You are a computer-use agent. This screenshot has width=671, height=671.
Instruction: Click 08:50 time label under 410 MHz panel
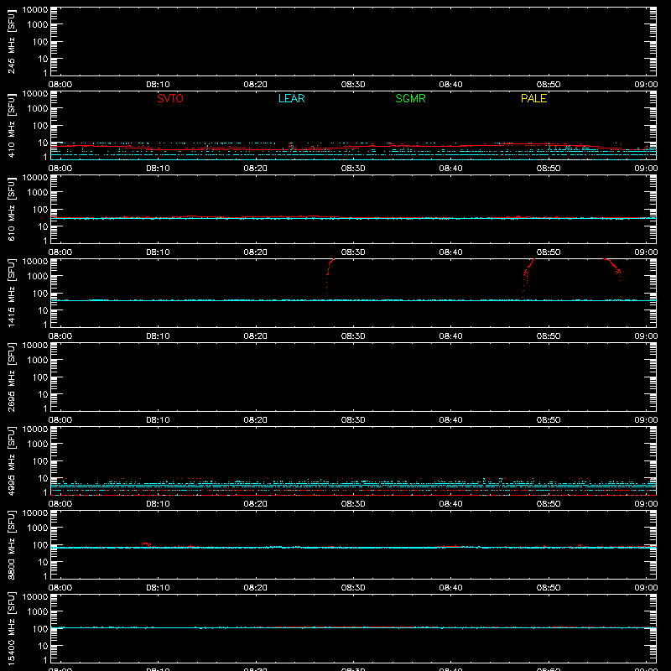(549, 169)
